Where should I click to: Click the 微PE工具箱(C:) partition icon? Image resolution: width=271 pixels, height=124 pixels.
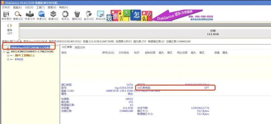[12, 55]
